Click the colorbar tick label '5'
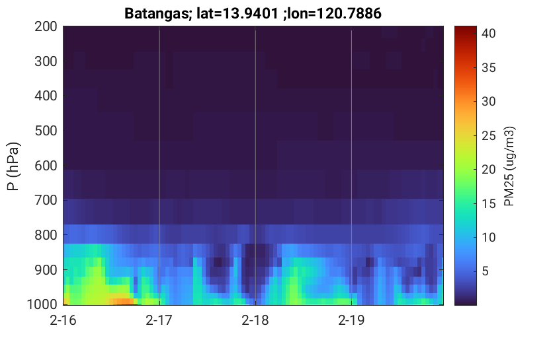This screenshot has height=344, width=551. click(486, 271)
